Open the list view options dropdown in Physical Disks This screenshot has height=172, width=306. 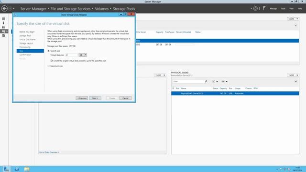[215, 82]
